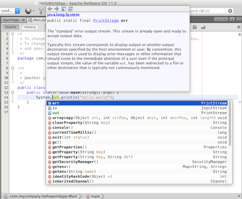Click the globe icon in main toolbar
This screenshot has width=242, height=199.
tap(29, 11)
